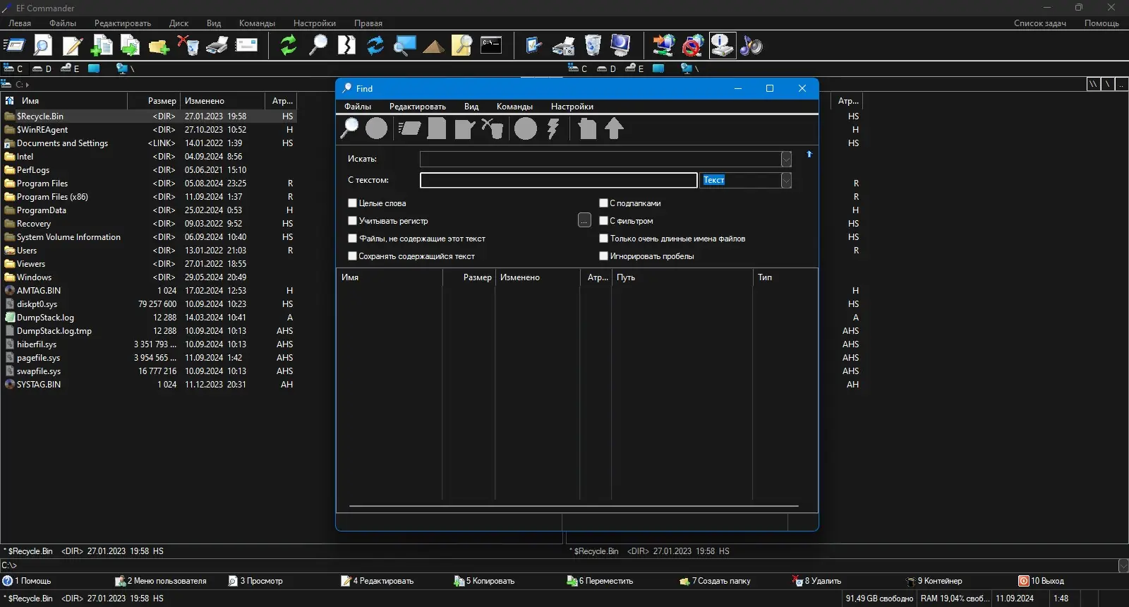Click the lightning bolt icon in Find toolbar

pos(554,128)
